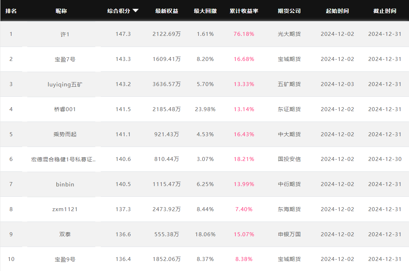Image resolution: width=409 pixels, height=271 pixels.
Task: Select score value 136.4
Action: coord(123,259)
